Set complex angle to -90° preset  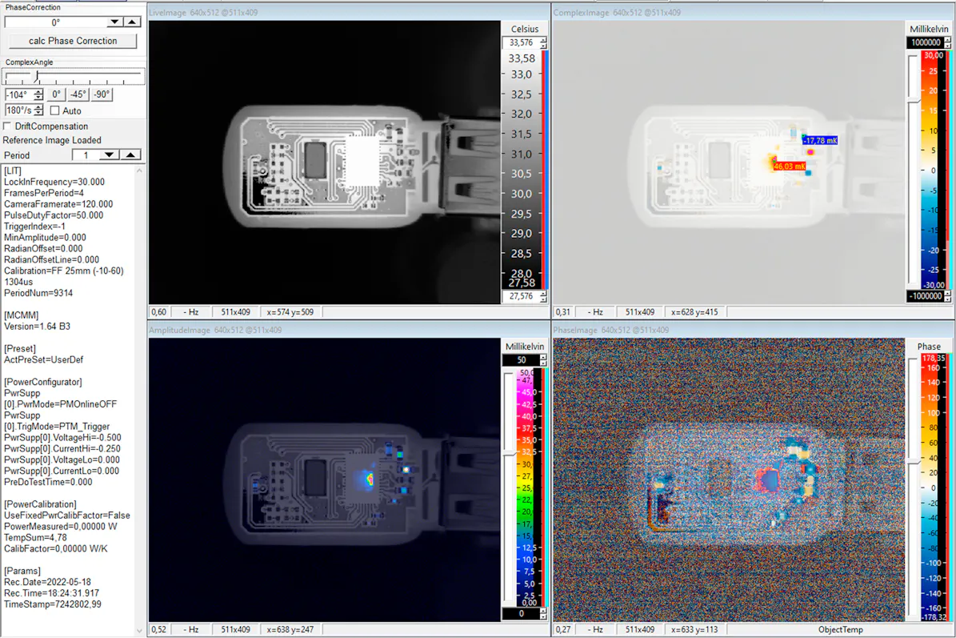pyautogui.click(x=102, y=94)
